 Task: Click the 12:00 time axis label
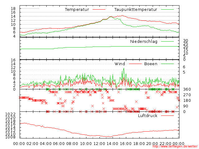point(99,144)
